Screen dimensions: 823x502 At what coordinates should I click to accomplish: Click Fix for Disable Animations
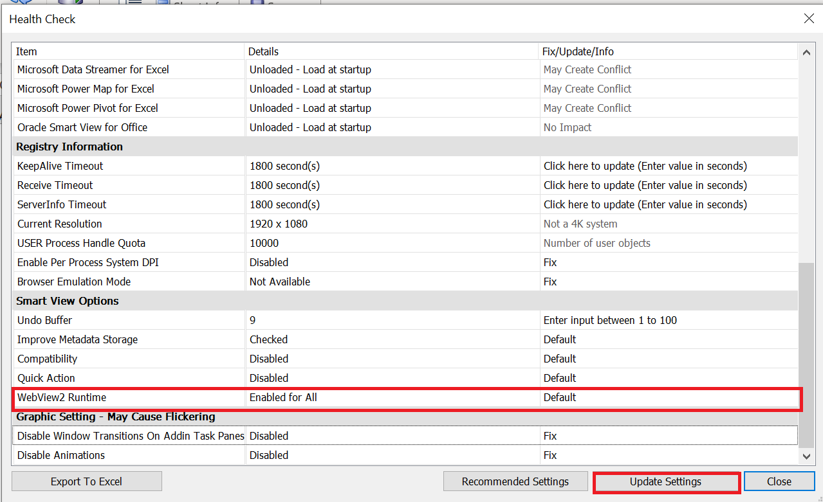coord(550,455)
